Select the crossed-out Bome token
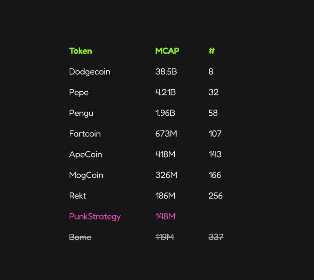314x280 pixels. (x=80, y=237)
